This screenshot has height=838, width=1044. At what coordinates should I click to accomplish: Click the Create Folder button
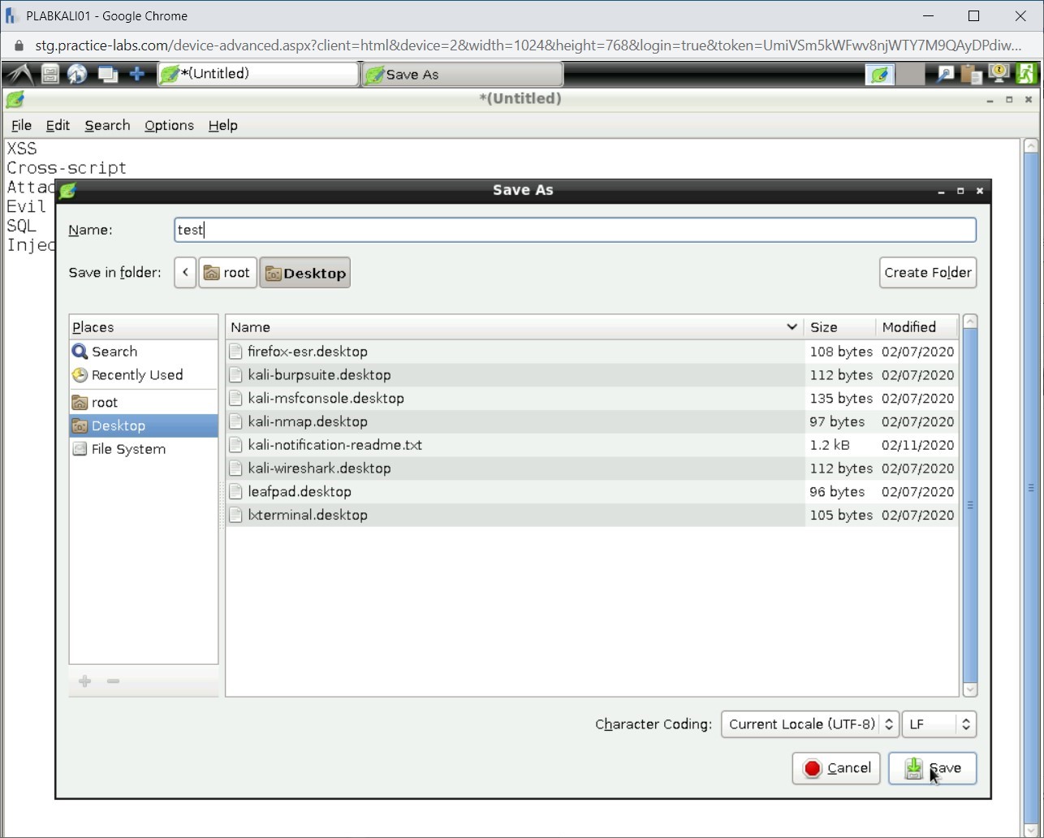[x=928, y=272]
